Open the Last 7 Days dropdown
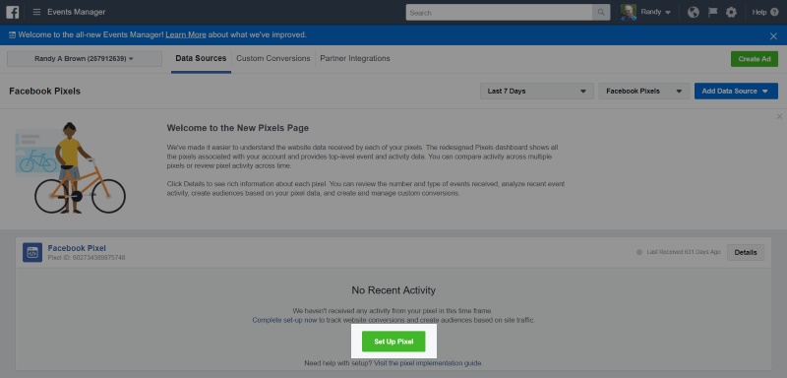The image size is (787, 378). [x=537, y=91]
